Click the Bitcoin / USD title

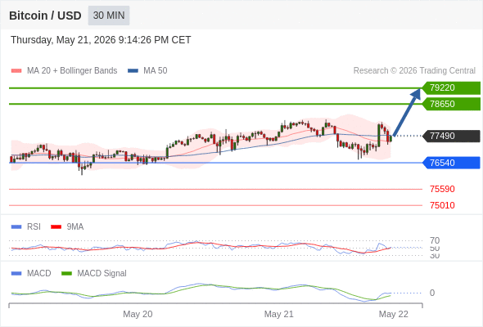pyautogui.click(x=45, y=16)
